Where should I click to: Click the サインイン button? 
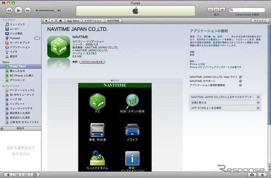tap(260, 21)
